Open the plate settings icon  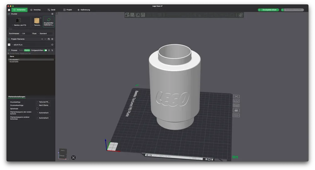click(236, 115)
